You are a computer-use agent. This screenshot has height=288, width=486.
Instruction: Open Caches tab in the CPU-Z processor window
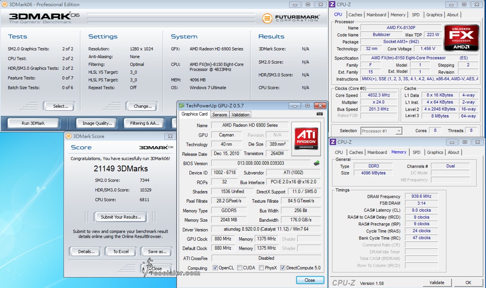(355, 15)
